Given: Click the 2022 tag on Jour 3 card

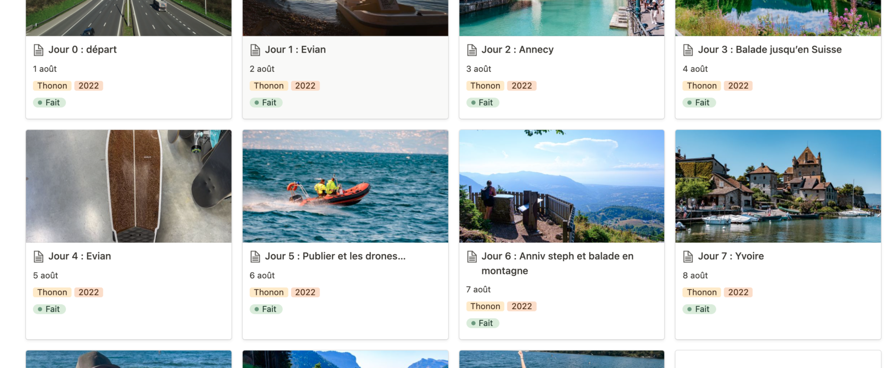Looking at the screenshot, I should pos(738,86).
